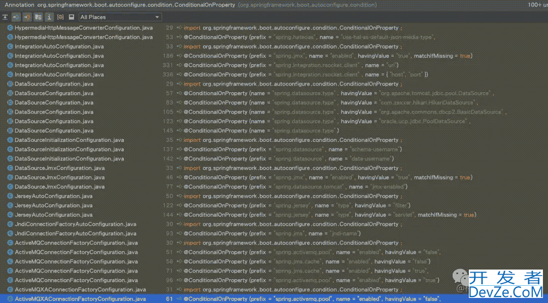Screen dimensions: 548x303
Task: Select IntegrationAutoConfiguration.java import usage at line 33
Action: click(274, 47)
